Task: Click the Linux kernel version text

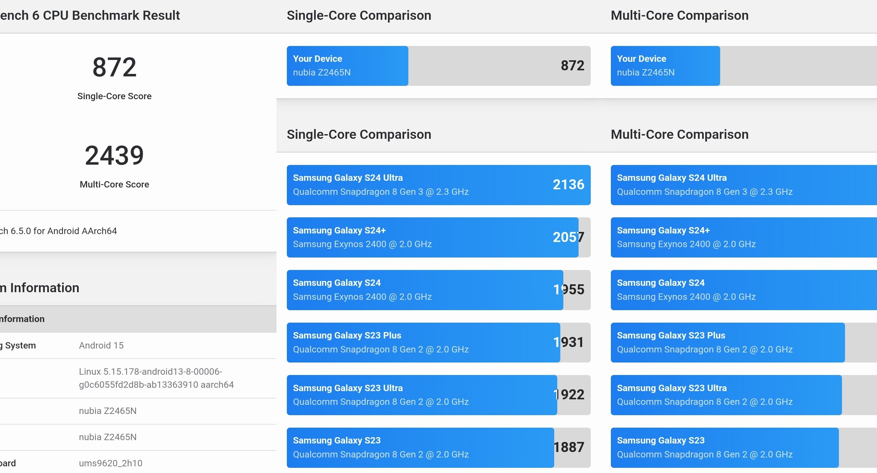Action: [x=156, y=378]
